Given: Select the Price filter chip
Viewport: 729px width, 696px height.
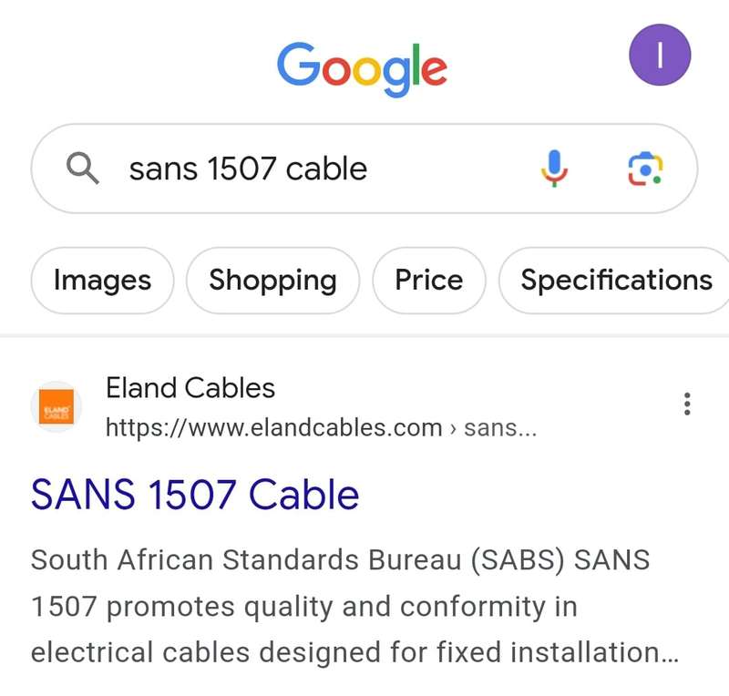Looking at the screenshot, I should click(x=428, y=281).
